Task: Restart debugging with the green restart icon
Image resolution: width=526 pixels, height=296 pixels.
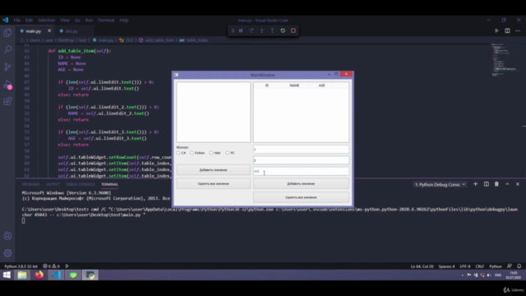Action: click(x=283, y=30)
